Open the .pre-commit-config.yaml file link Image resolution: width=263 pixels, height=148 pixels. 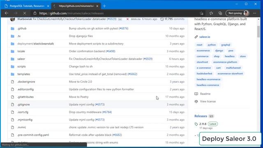(33, 135)
